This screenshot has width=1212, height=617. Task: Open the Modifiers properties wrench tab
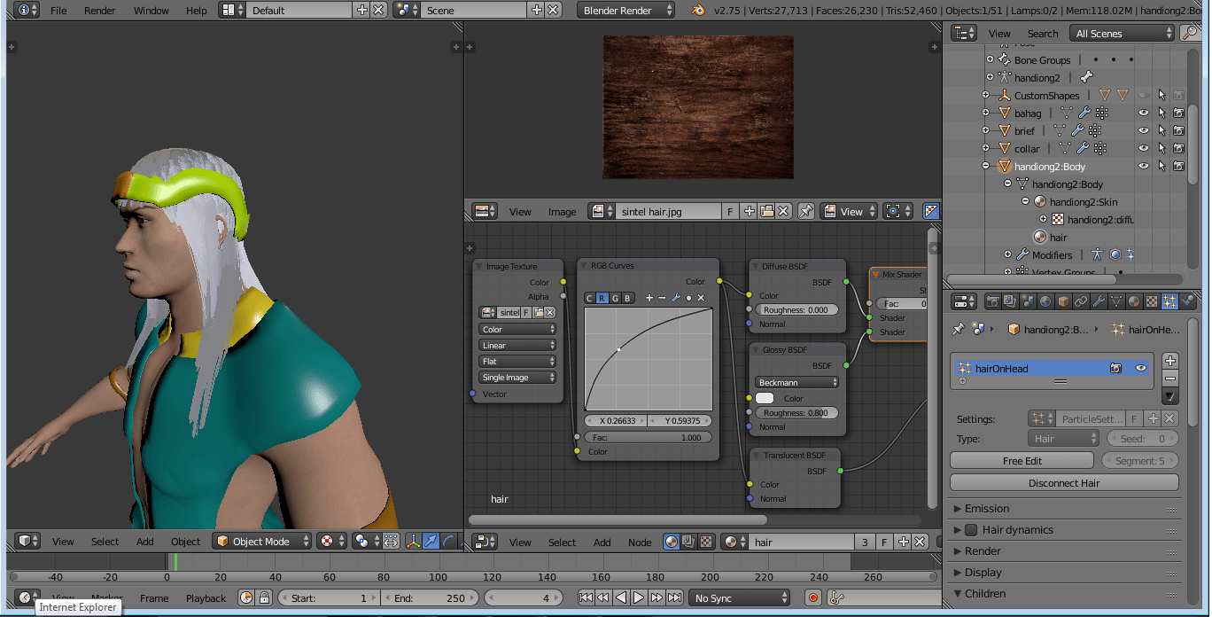1099,301
